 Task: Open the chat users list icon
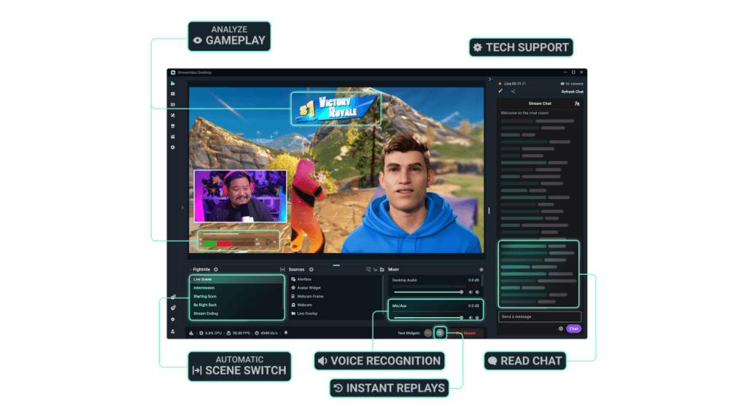[x=577, y=104]
